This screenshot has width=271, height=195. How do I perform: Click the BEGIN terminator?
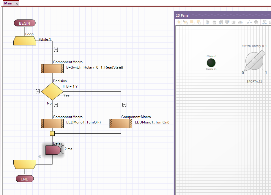tap(25, 23)
